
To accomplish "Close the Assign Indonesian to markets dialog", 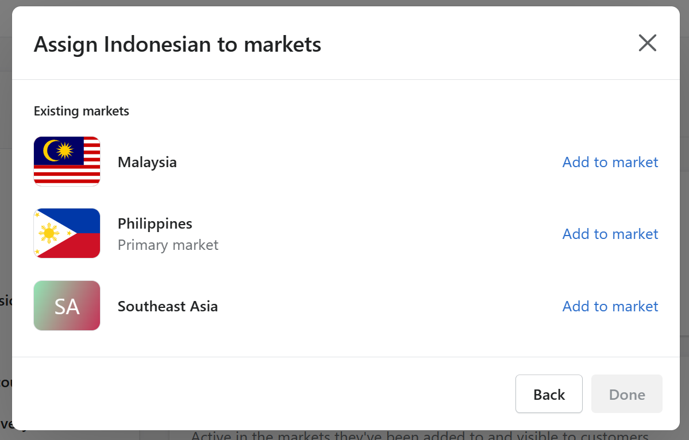I will (647, 43).
